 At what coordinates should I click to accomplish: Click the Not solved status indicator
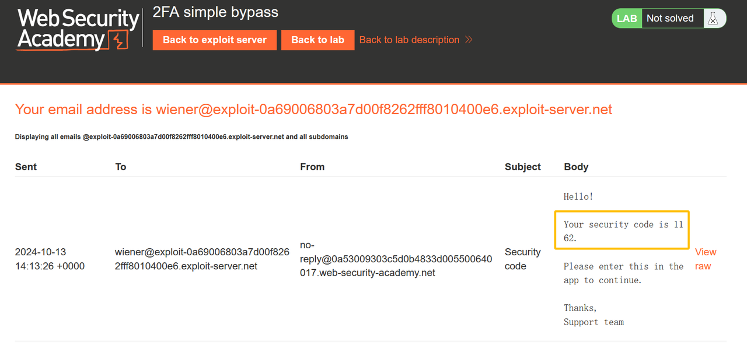coord(671,18)
